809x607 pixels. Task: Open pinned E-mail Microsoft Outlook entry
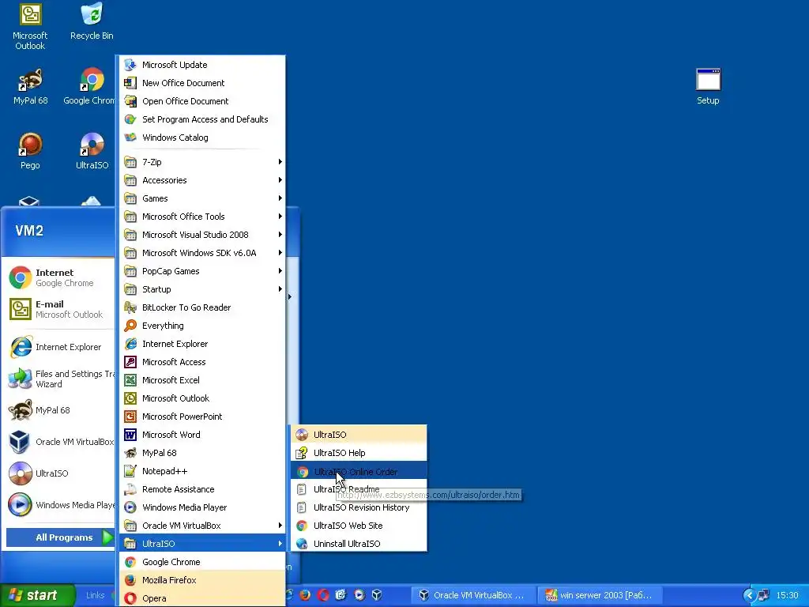(60, 309)
